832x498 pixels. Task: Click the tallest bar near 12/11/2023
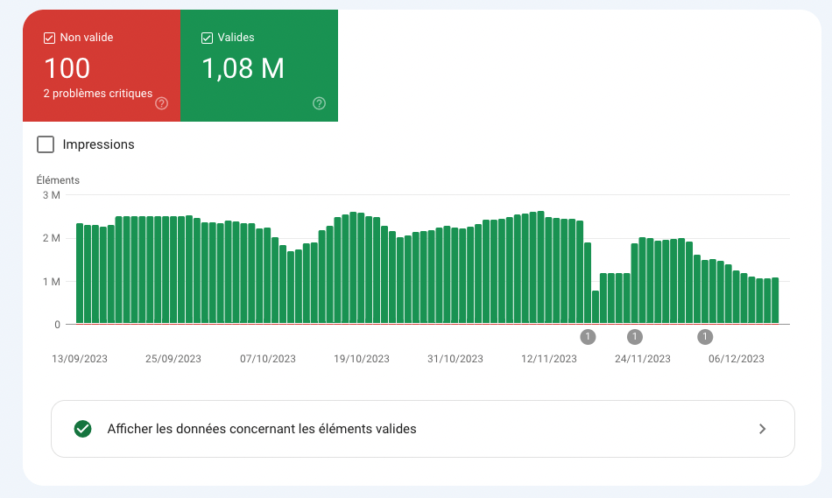541,267
